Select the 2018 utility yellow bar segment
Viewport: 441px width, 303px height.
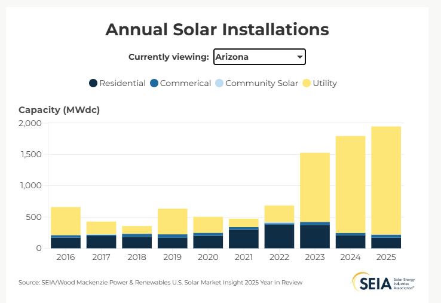(x=137, y=230)
